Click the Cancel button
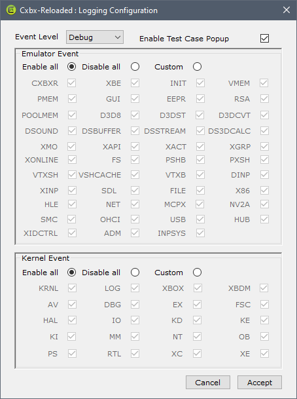 (x=208, y=382)
